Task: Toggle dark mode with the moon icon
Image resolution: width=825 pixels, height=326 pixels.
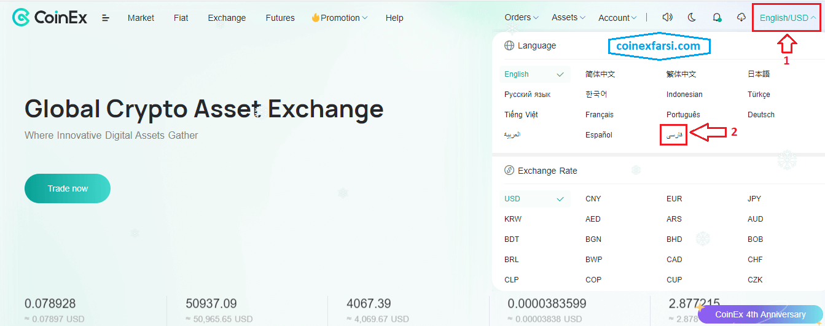Action: pos(692,18)
